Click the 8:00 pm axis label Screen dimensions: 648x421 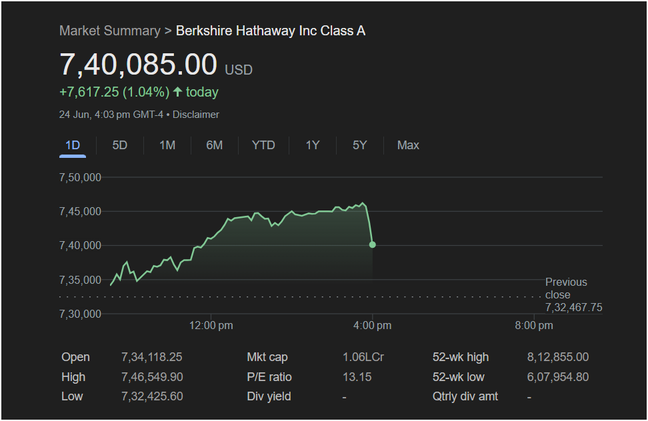pos(534,325)
